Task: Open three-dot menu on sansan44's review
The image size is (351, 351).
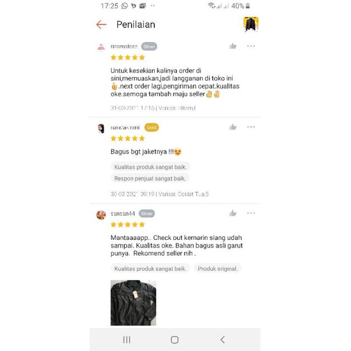Action: pyautogui.click(x=251, y=213)
